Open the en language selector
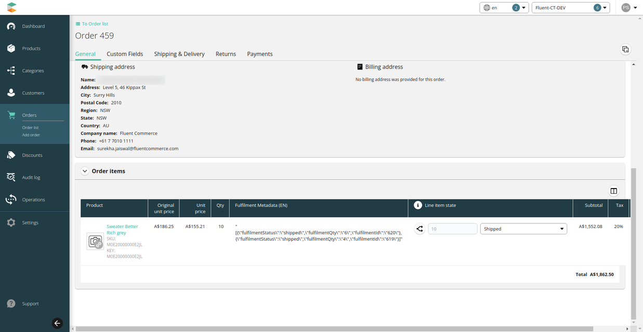 [504, 8]
